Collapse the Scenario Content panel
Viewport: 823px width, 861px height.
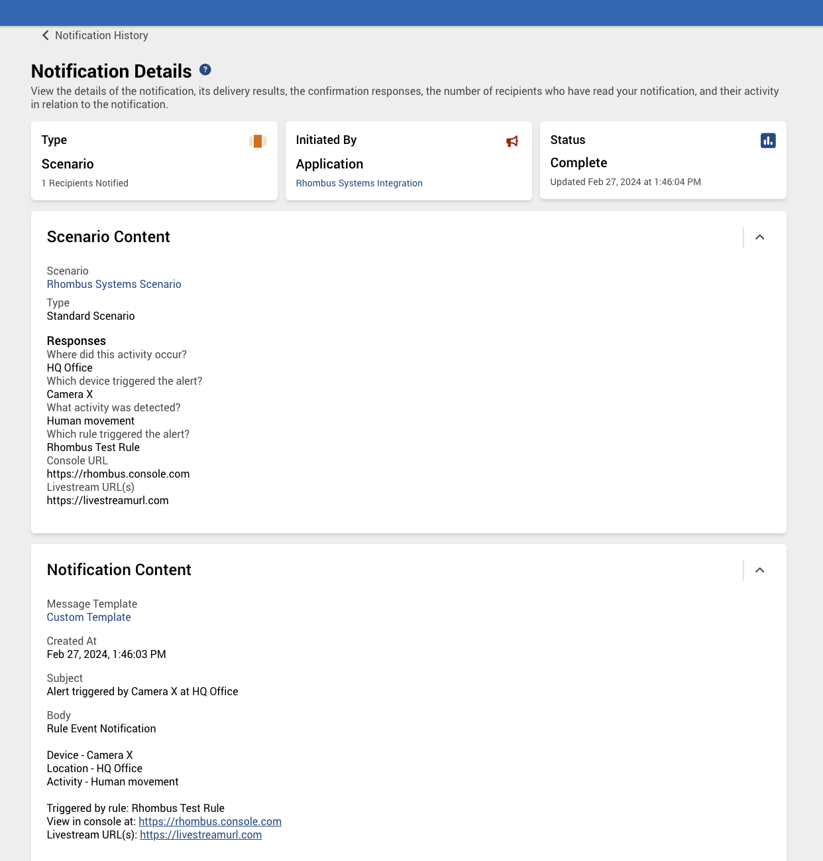pyautogui.click(x=759, y=237)
